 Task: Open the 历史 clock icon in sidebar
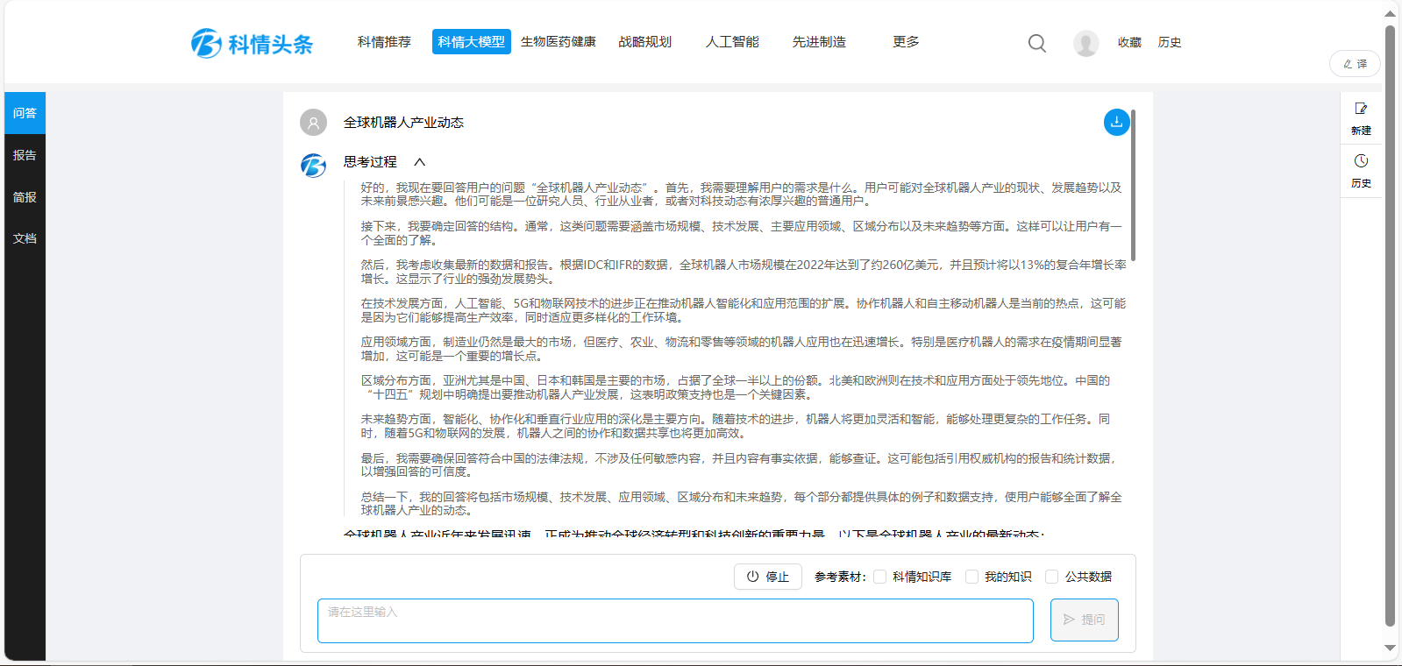[x=1361, y=161]
